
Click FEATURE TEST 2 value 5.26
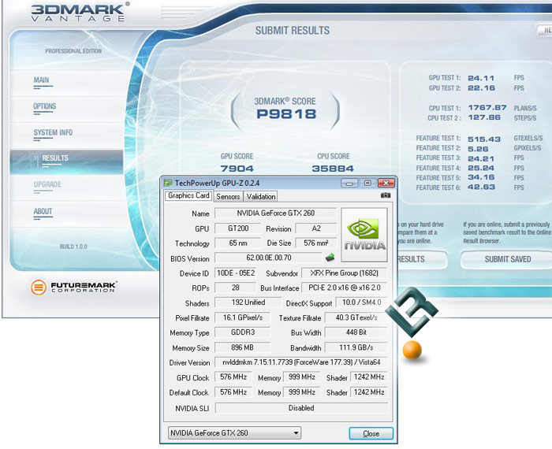(478, 149)
